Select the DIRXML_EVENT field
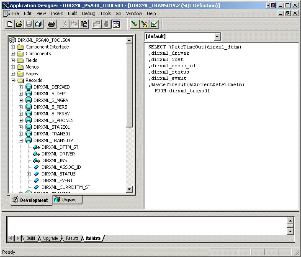 click(x=57, y=181)
